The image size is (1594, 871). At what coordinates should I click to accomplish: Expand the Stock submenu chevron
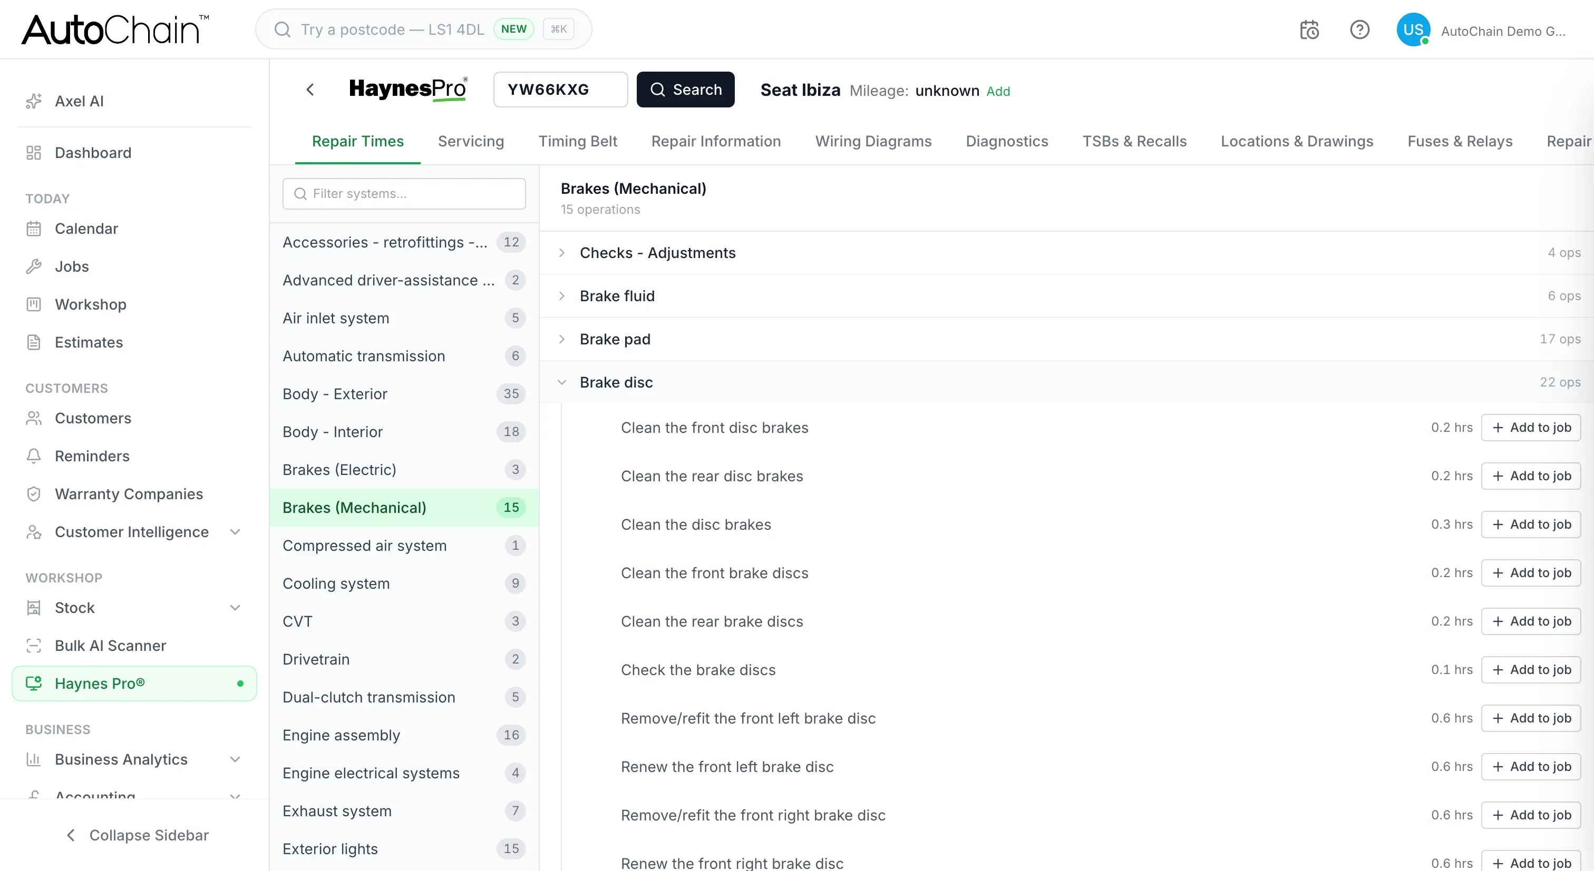pyautogui.click(x=235, y=608)
